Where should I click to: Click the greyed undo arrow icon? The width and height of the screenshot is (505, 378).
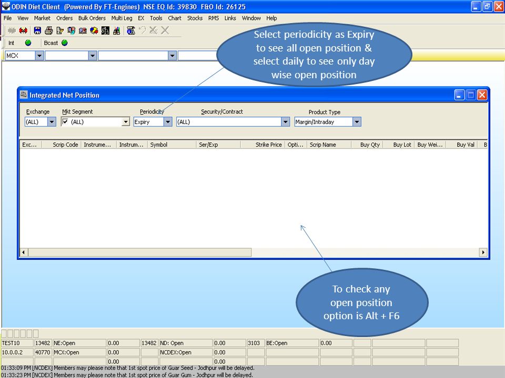(x=142, y=30)
